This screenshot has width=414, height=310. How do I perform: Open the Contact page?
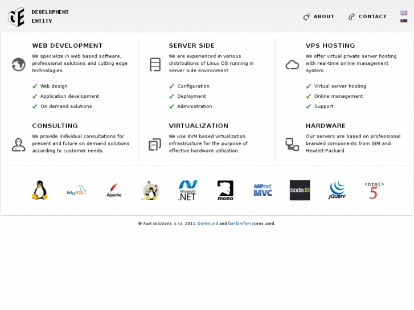(372, 16)
